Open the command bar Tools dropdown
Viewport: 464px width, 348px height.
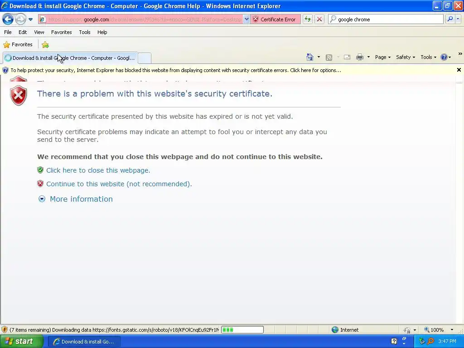[x=429, y=57]
